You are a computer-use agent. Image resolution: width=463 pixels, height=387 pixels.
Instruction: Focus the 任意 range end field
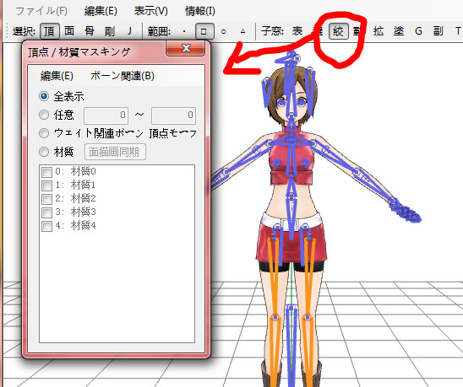173,116
